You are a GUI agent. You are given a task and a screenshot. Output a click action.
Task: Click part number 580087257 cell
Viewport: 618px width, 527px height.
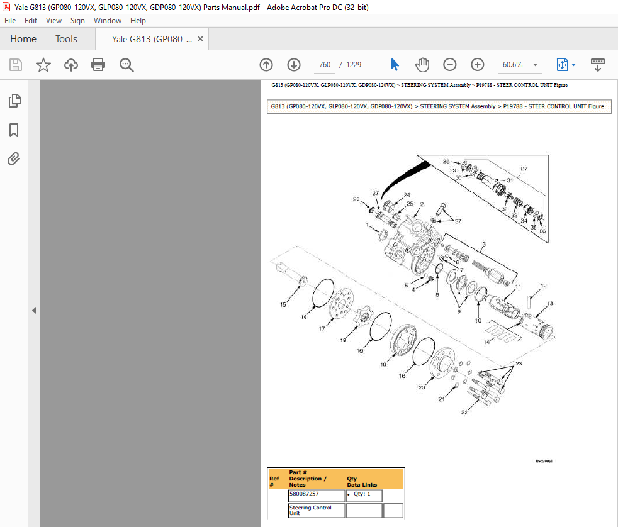(317, 495)
